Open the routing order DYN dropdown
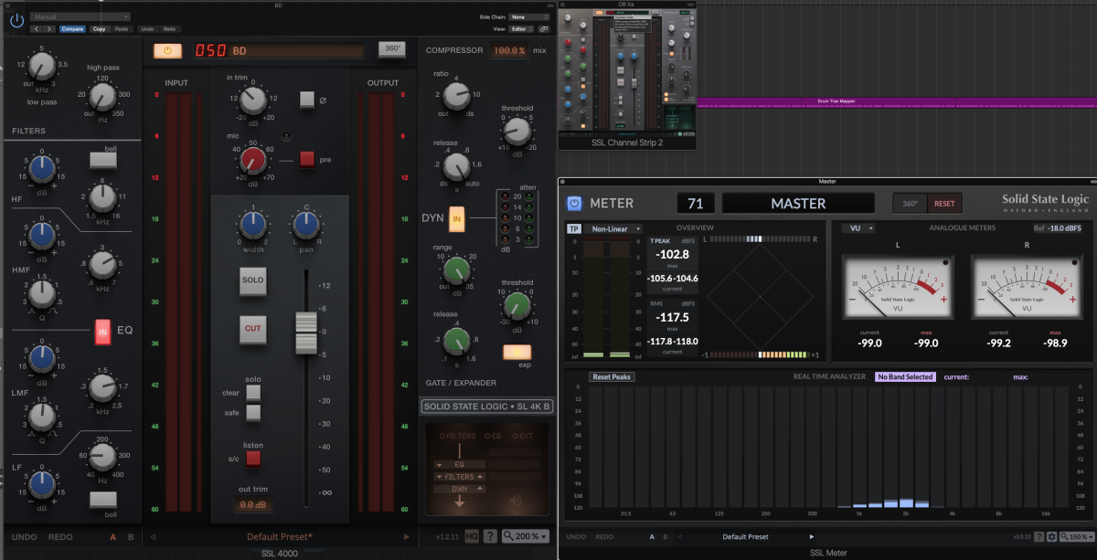1097x560 pixels. click(458, 489)
